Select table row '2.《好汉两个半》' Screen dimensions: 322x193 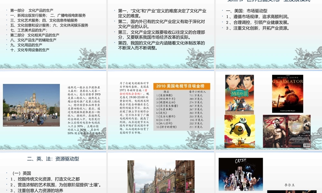point(180,99)
